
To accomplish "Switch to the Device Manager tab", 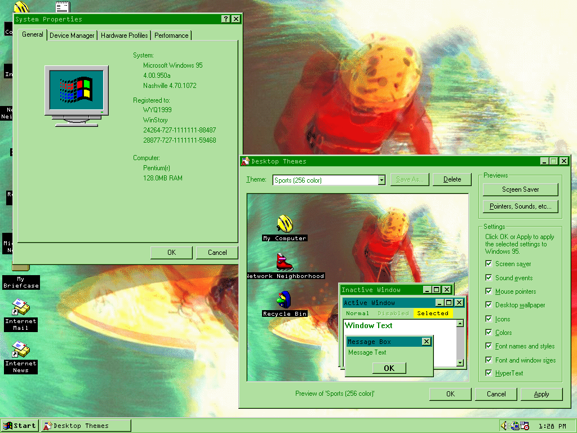I will [72, 36].
